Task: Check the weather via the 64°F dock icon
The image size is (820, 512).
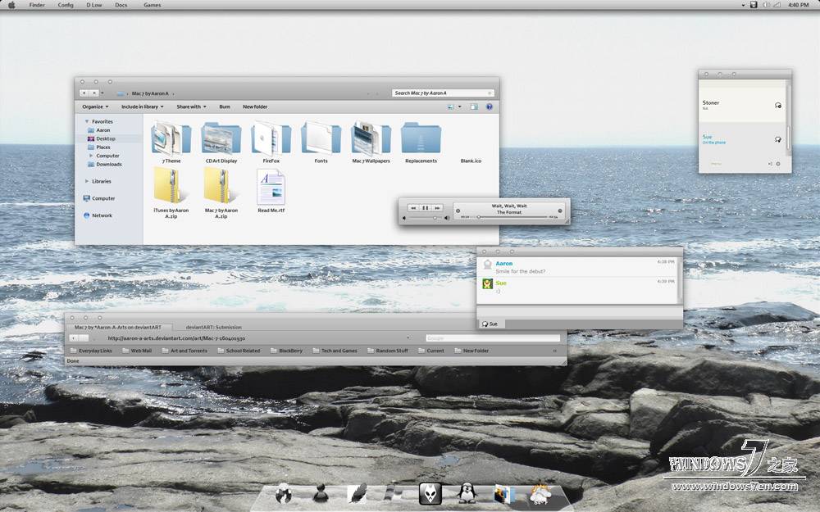Action: pyautogui.click(x=540, y=493)
